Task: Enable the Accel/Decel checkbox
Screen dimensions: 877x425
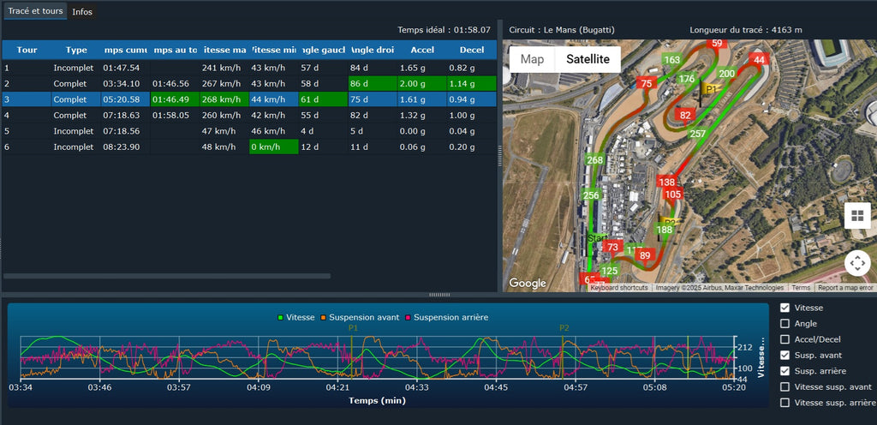Action: tap(785, 339)
